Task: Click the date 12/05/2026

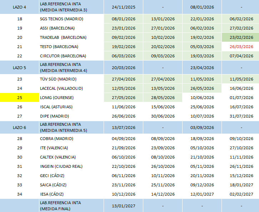Action: click(123, 88)
